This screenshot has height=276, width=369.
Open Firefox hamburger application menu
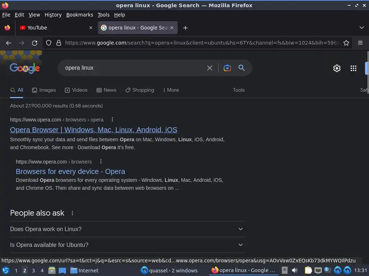360,43
